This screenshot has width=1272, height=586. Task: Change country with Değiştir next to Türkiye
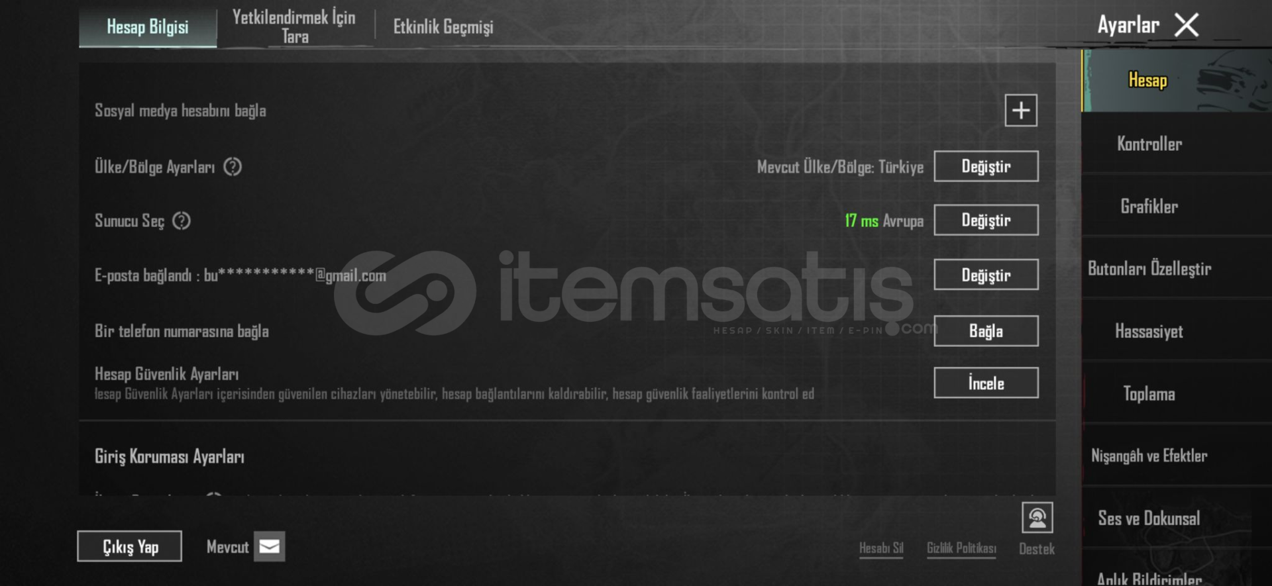[x=986, y=166]
